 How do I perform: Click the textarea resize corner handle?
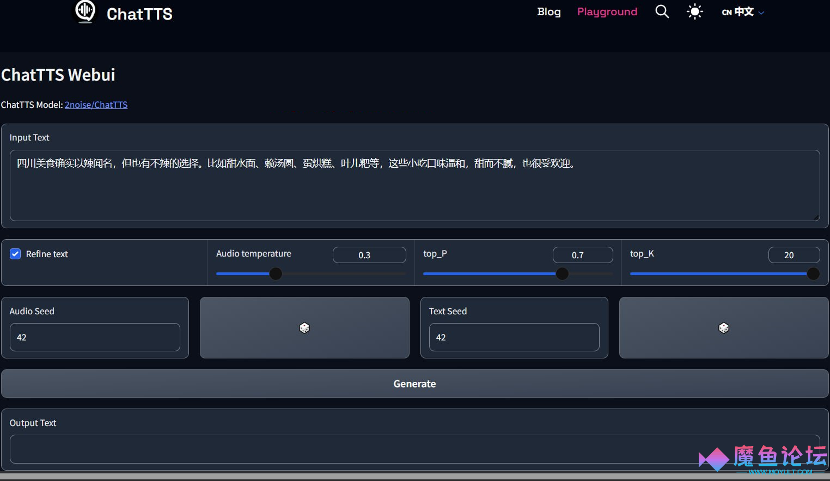click(816, 217)
